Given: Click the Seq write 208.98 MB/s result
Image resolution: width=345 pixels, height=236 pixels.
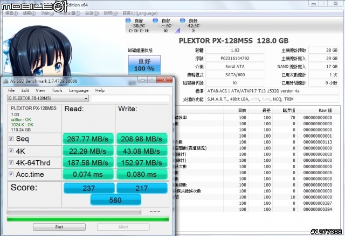Looking at the screenshot, I should point(142,139).
